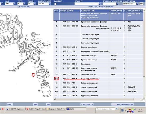Image resolution: width=159 pixels, height=127 pixels.
Task: Click the ПРИМЕЧАНИЕ column header
Action: [x=117, y=11]
